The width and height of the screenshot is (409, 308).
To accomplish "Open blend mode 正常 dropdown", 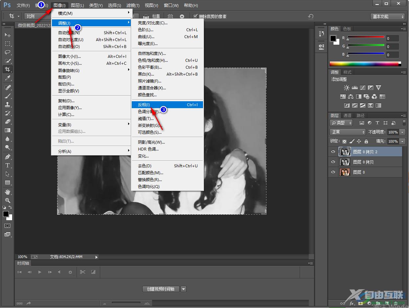I will 348,132.
